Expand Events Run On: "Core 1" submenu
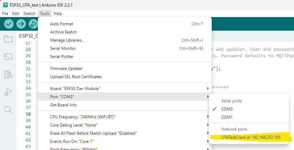The image size is (294, 150). click(x=125, y=141)
